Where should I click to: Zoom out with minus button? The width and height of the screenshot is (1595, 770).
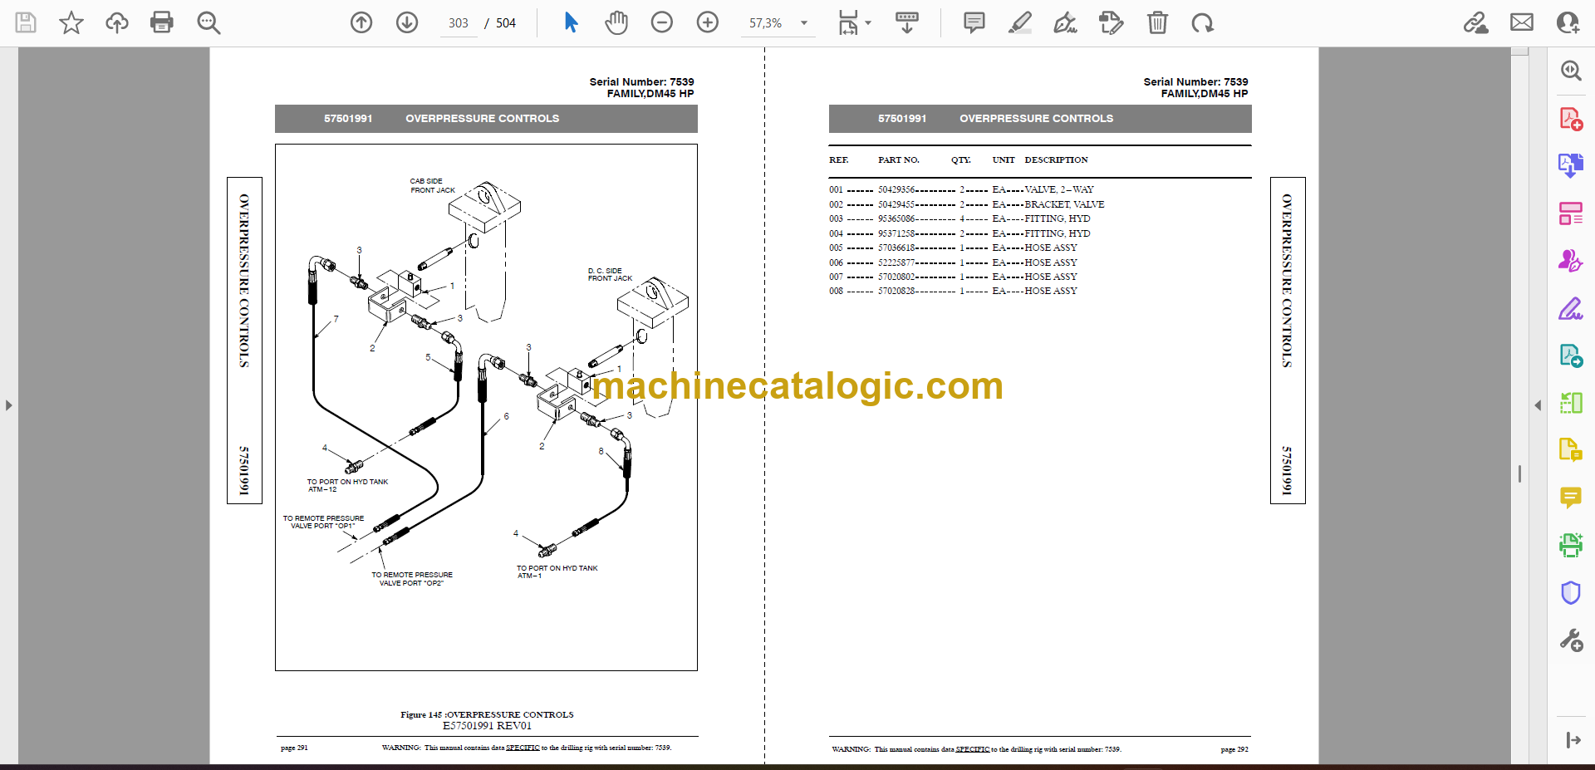[x=662, y=22]
